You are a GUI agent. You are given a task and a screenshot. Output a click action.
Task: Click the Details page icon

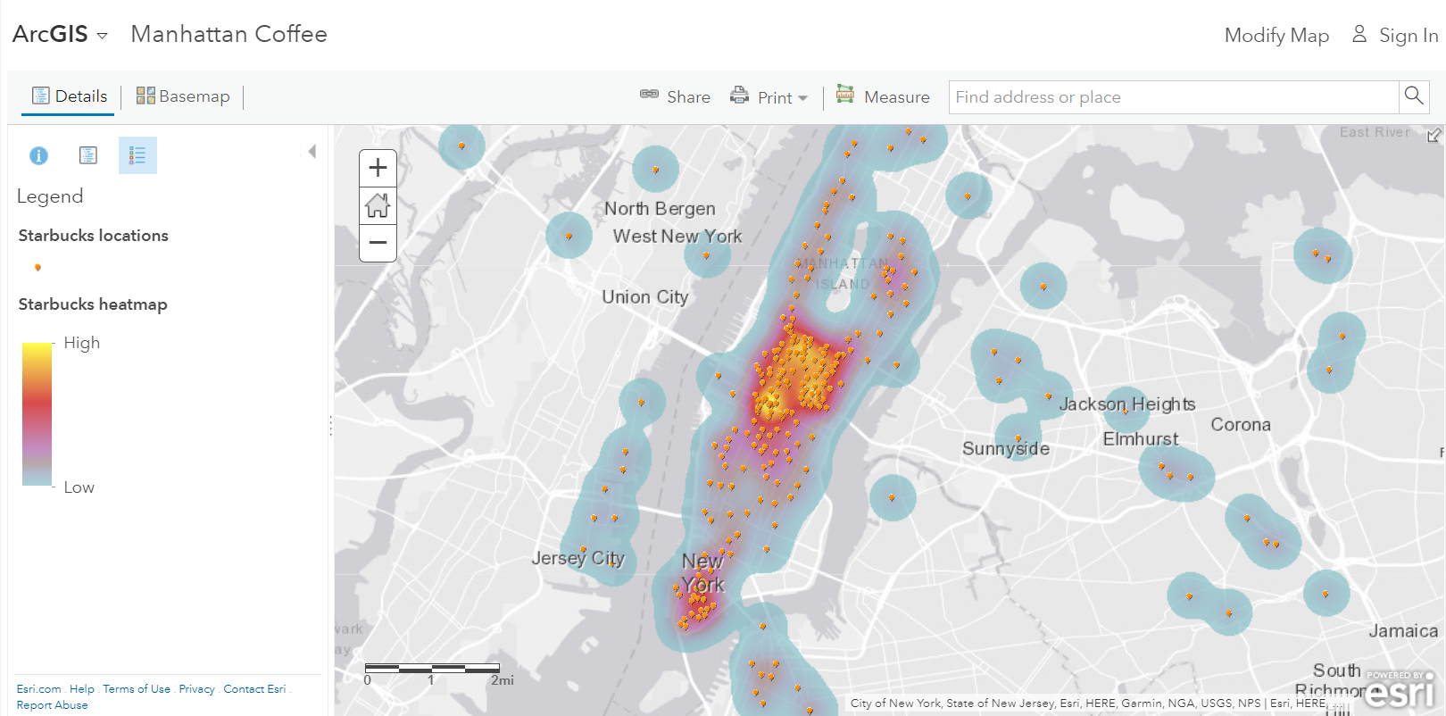click(41, 96)
